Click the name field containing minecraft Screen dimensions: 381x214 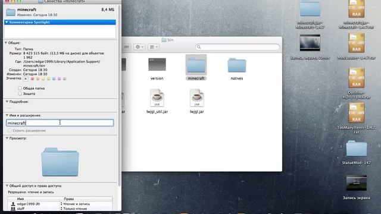60,123
